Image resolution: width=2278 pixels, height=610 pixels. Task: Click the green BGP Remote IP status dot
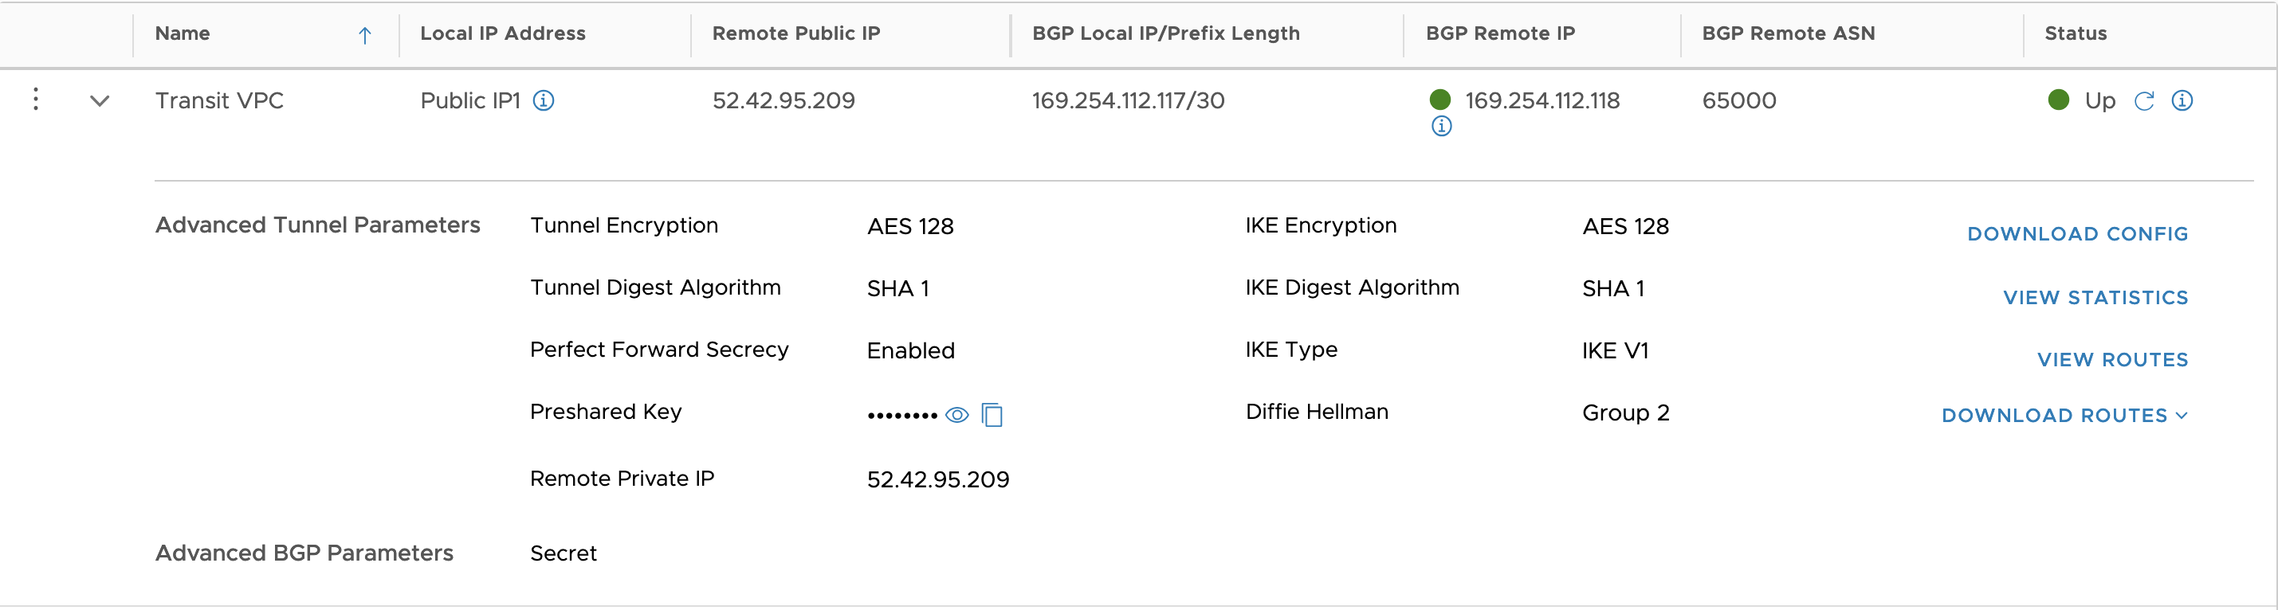click(1439, 100)
